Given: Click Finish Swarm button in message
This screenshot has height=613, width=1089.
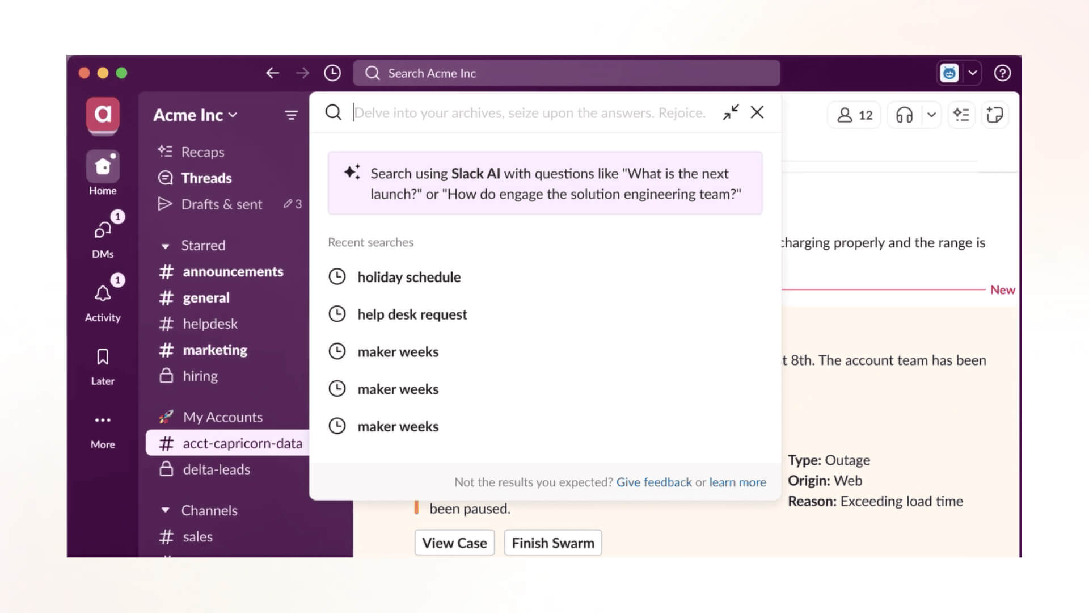Looking at the screenshot, I should pyautogui.click(x=553, y=543).
